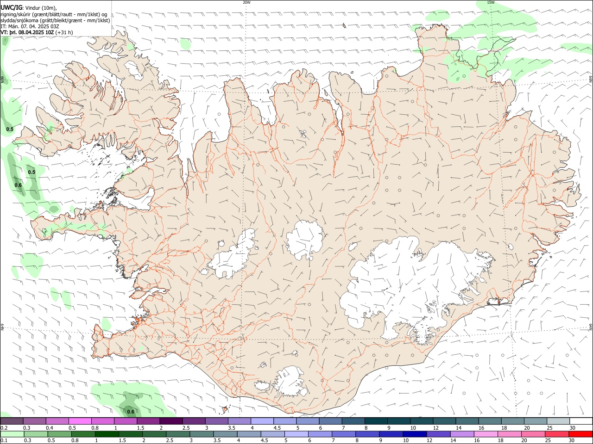Screen dimensions: 593x444
Task: Select the 'IT: Mán. 07. 04. 2025 03Z' line
Action: tap(30, 26)
